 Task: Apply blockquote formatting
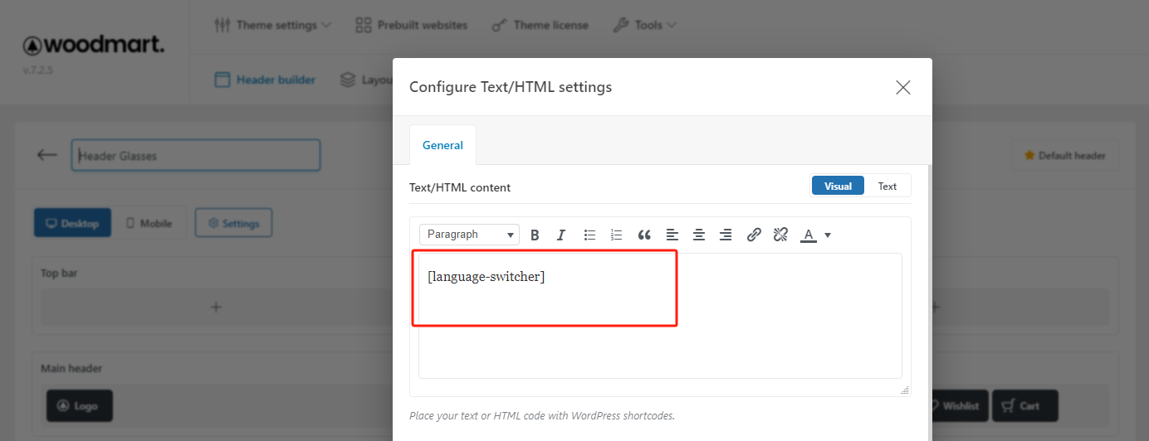pos(644,235)
